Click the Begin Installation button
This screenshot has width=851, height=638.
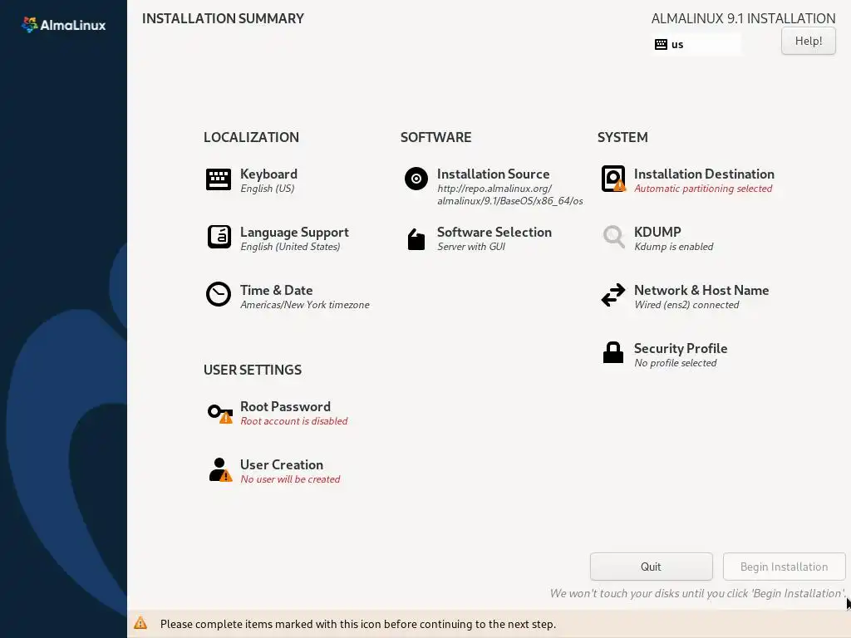point(784,567)
